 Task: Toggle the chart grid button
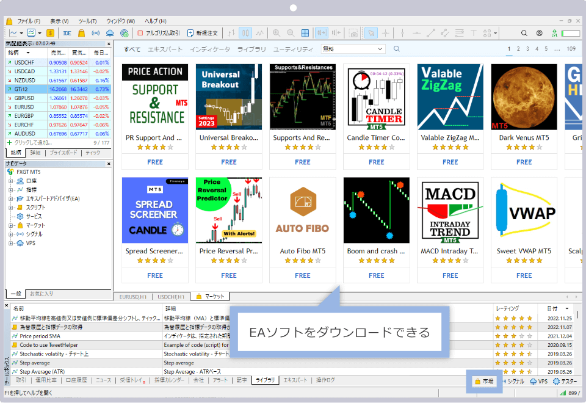tap(305, 33)
